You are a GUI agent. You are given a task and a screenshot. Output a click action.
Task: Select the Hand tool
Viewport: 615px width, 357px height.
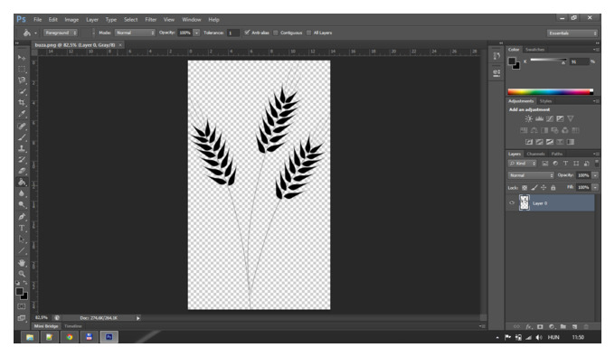coord(22,262)
